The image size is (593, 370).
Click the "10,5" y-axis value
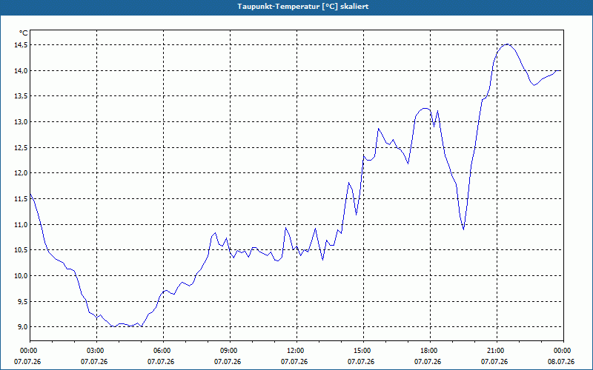point(21,250)
